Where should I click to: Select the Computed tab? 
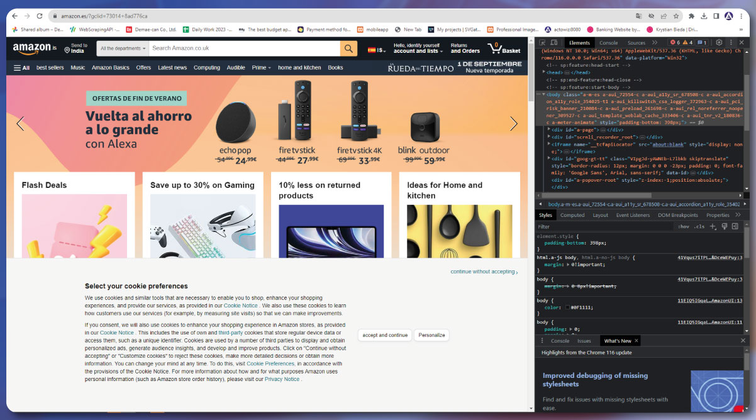[572, 215]
